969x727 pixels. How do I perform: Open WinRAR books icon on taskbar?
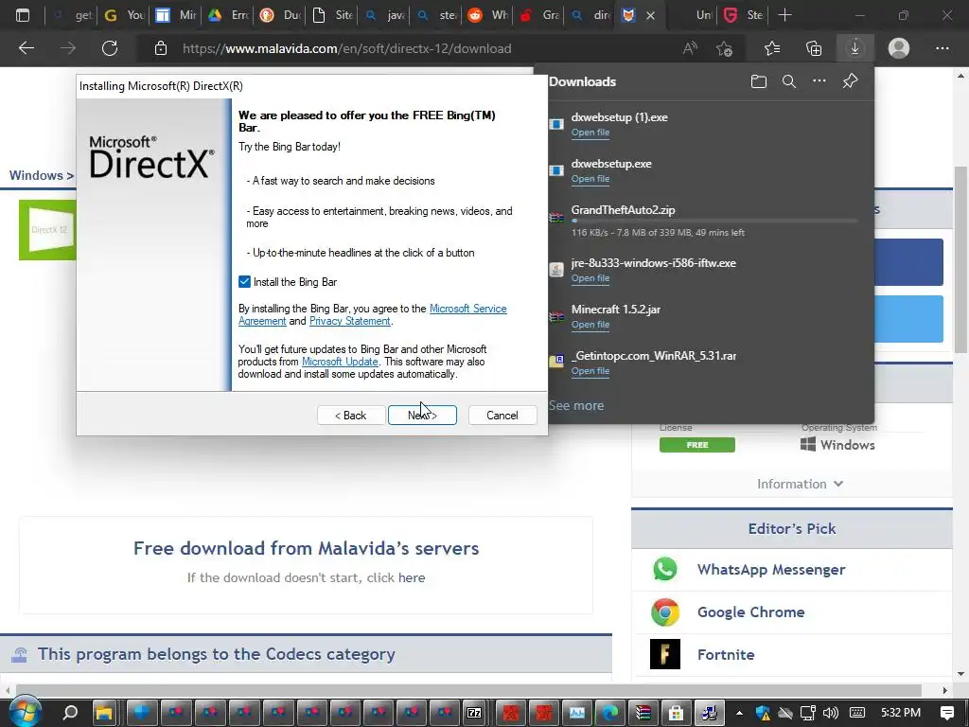643,713
